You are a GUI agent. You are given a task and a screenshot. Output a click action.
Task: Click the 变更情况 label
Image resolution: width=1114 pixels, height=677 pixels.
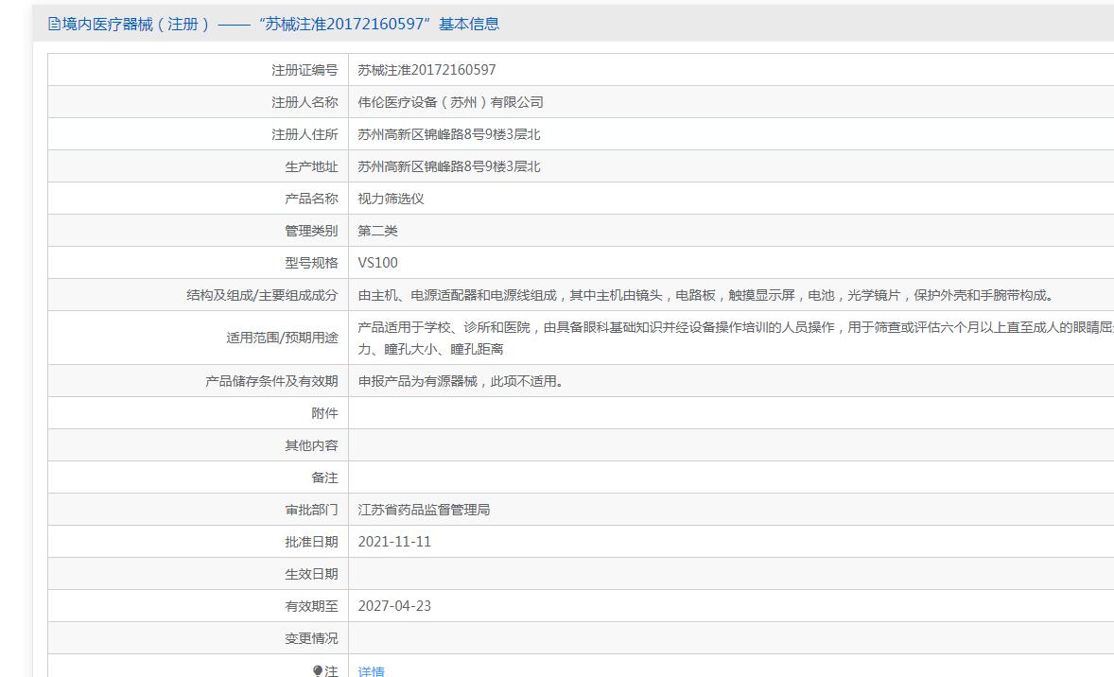click(311, 638)
